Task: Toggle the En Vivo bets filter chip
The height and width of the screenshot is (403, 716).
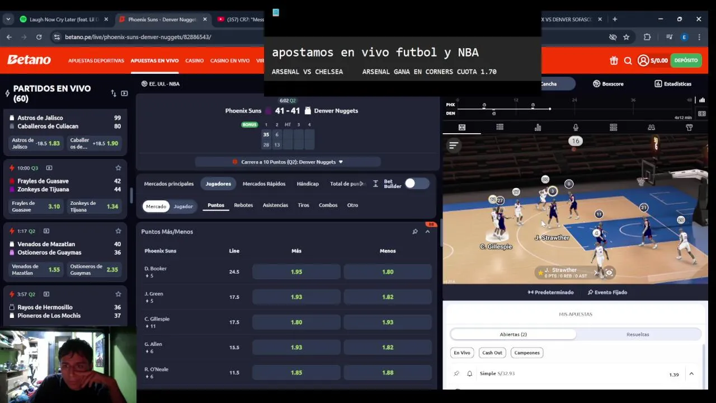Action: [462, 353]
